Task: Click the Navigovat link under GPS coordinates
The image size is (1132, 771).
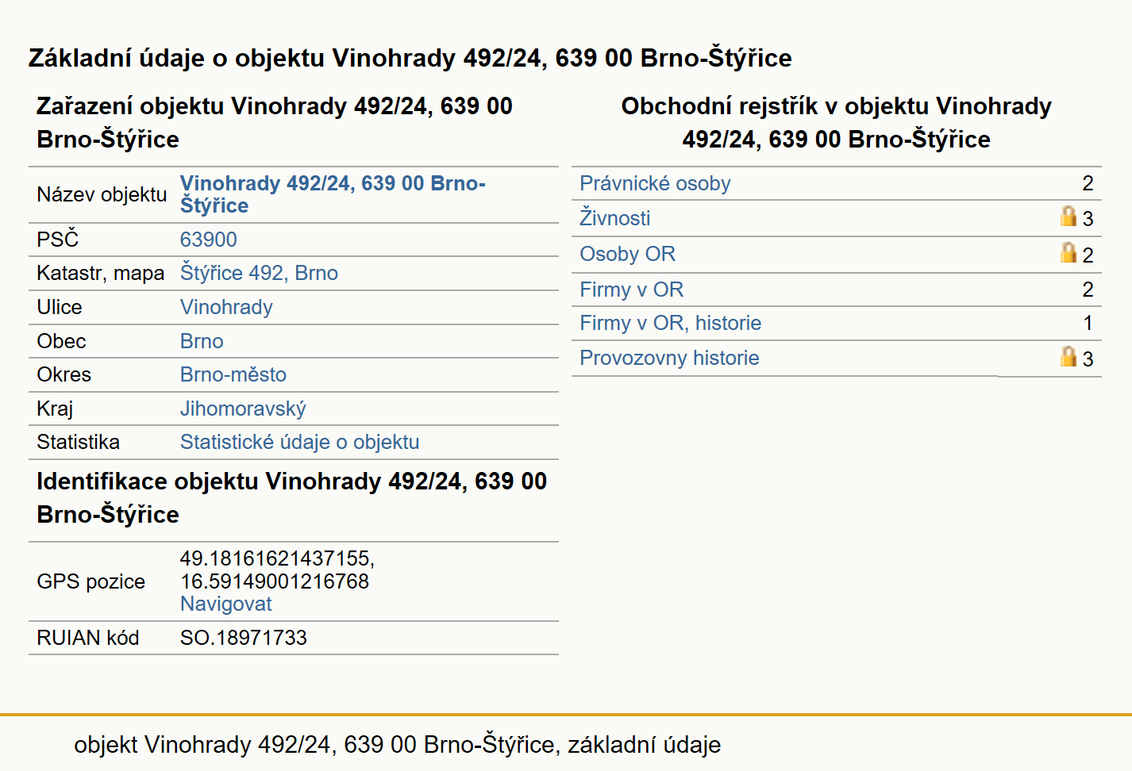Action: [x=225, y=604]
